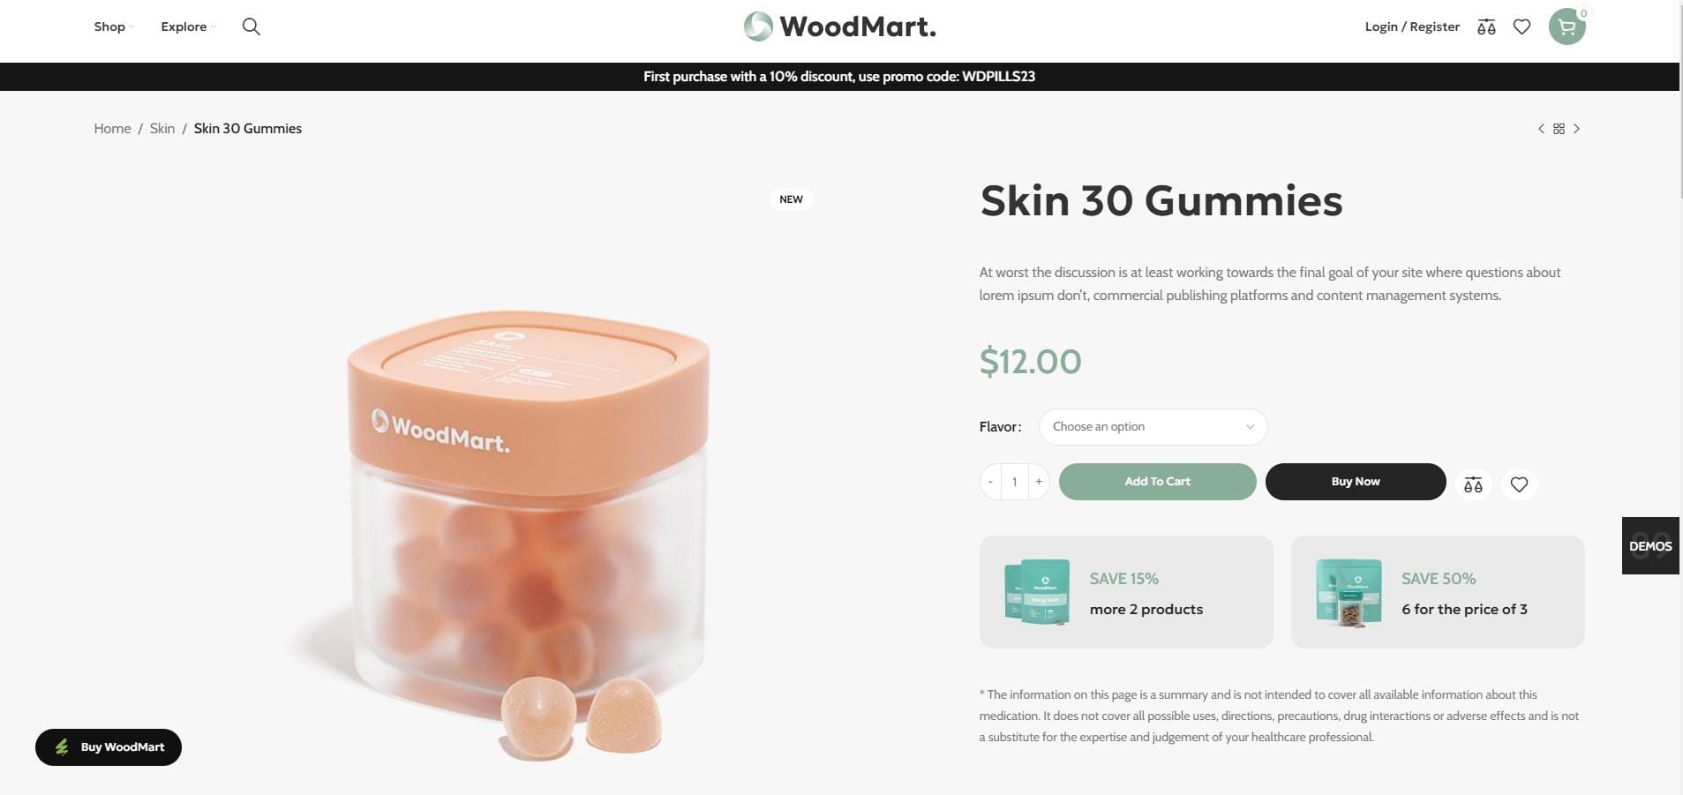Open the back-to-products grid icon
The width and height of the screenshot is (1683, 795).
pyautogui.click(x=1559, y=129)
